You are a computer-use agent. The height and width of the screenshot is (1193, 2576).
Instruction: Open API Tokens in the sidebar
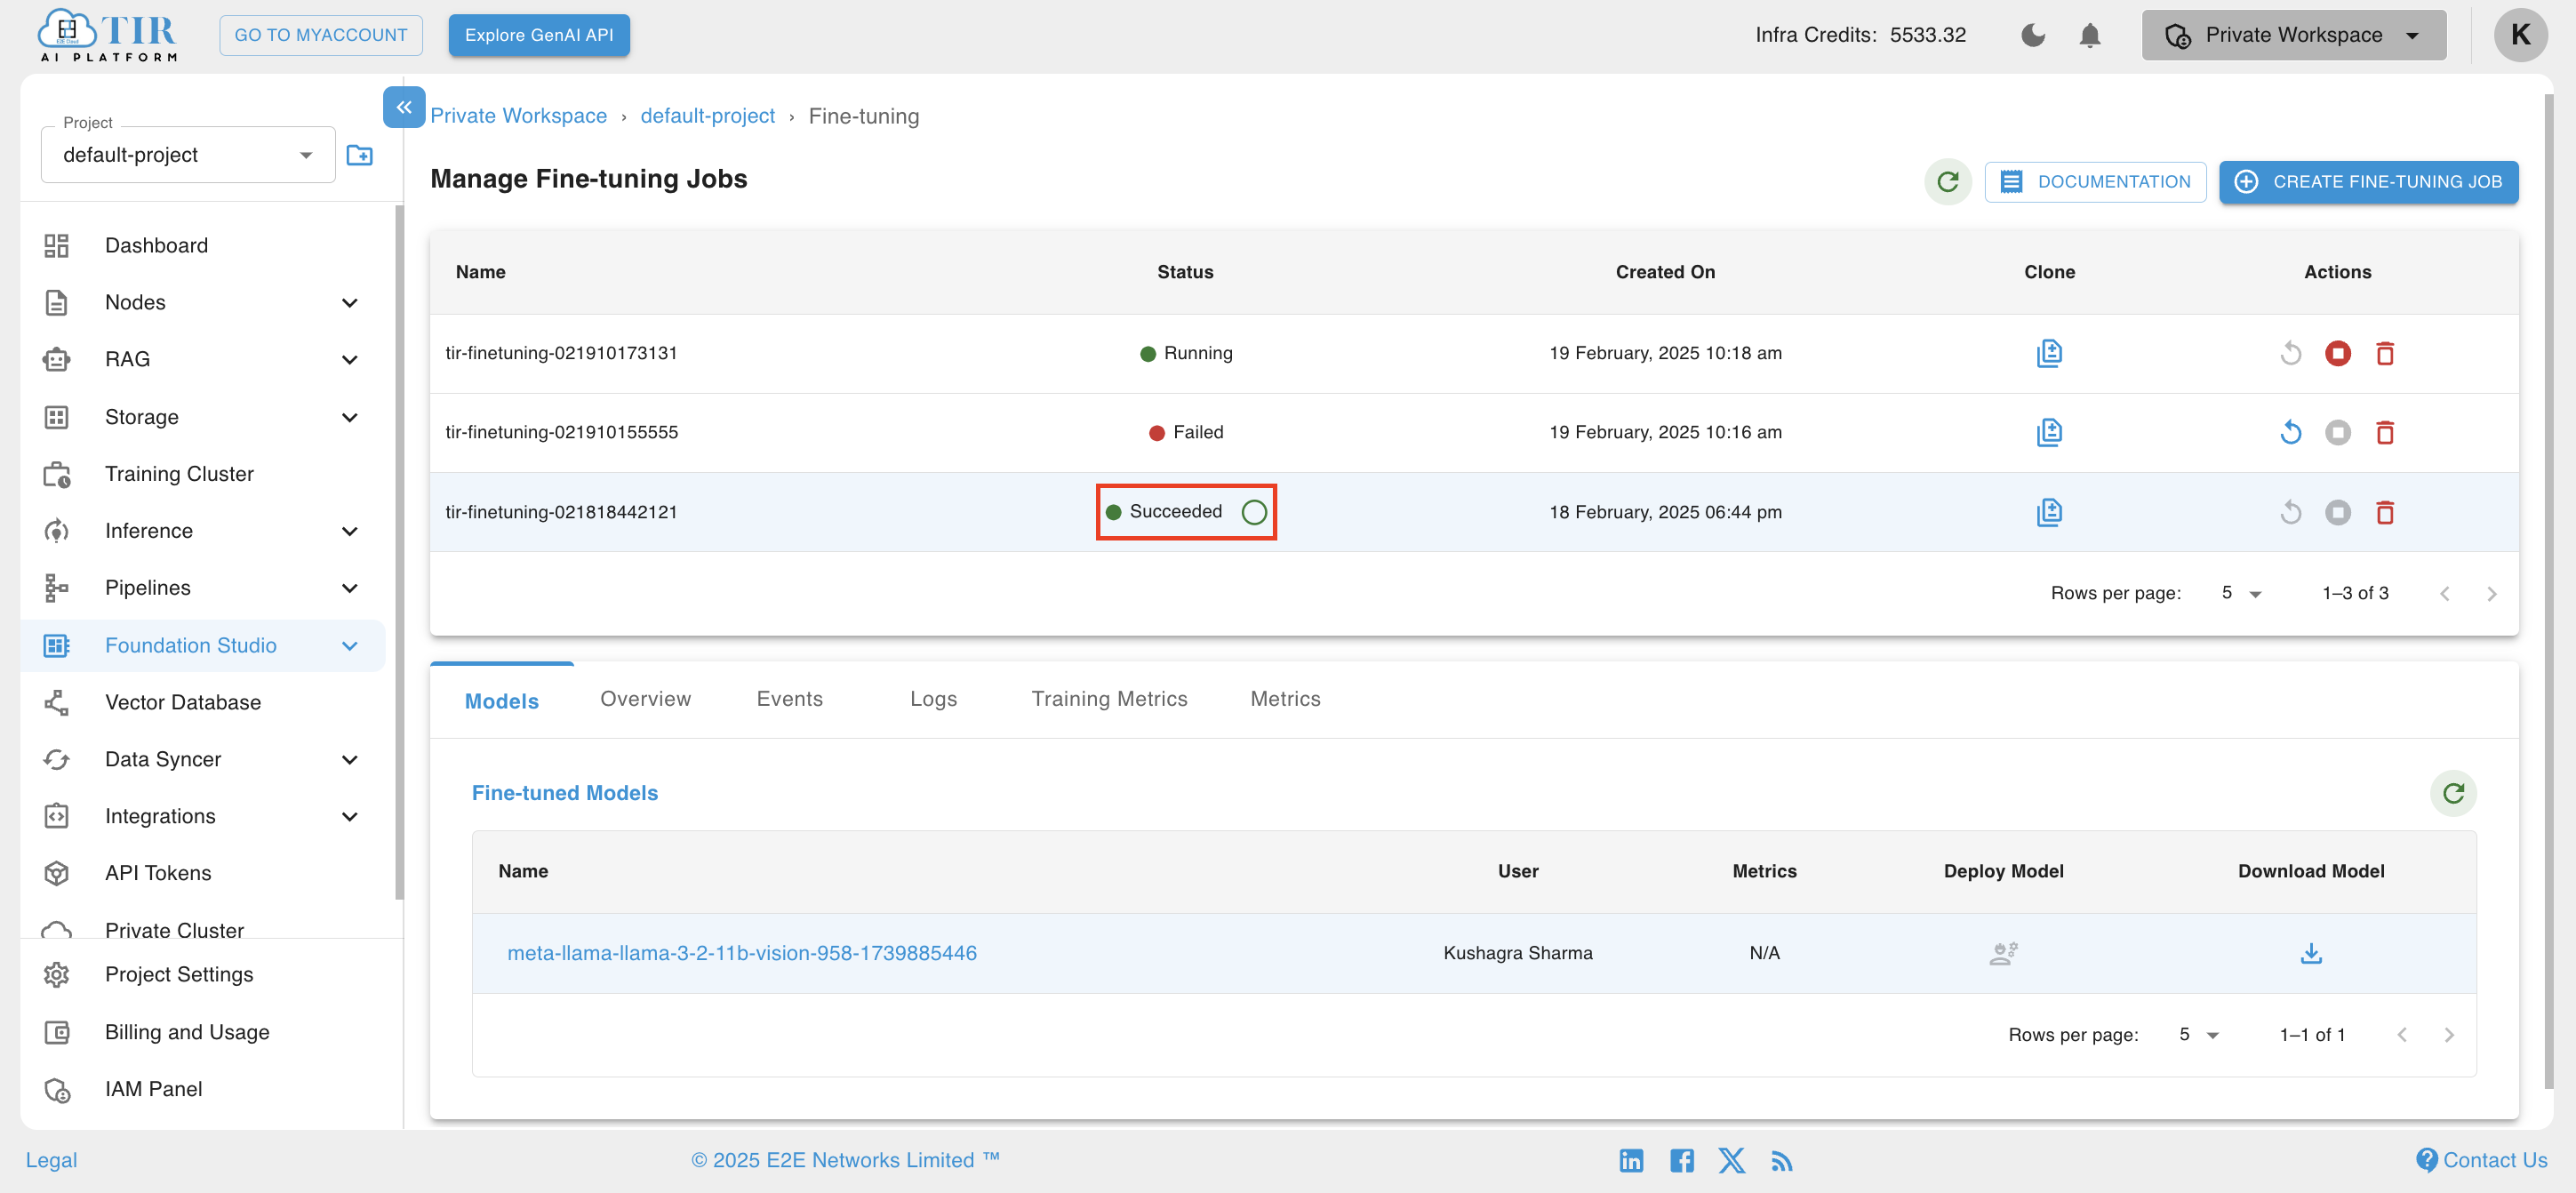202,873
